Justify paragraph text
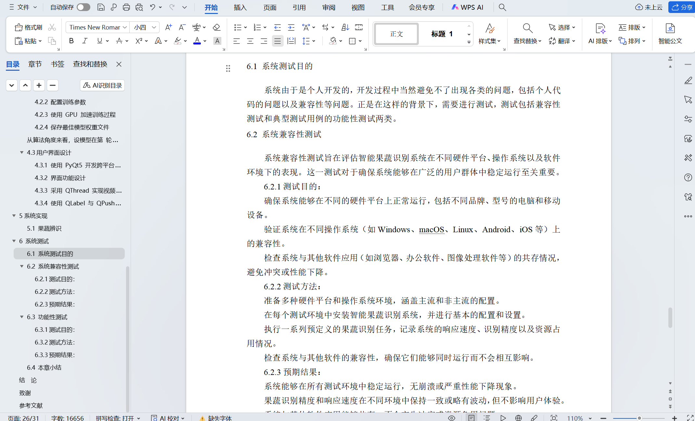The height and width of the screenshot is (421, 695). click(x=277, y=41)
